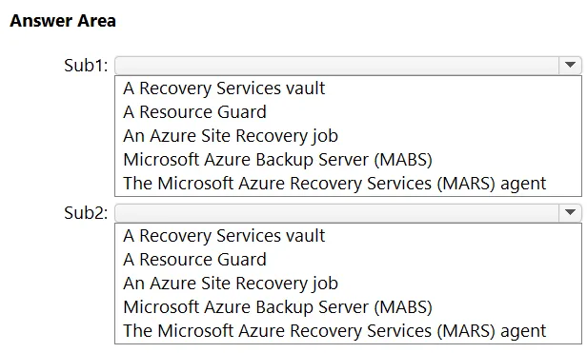Open the Sub1 dropdown arrow

[x=570, y=66]
